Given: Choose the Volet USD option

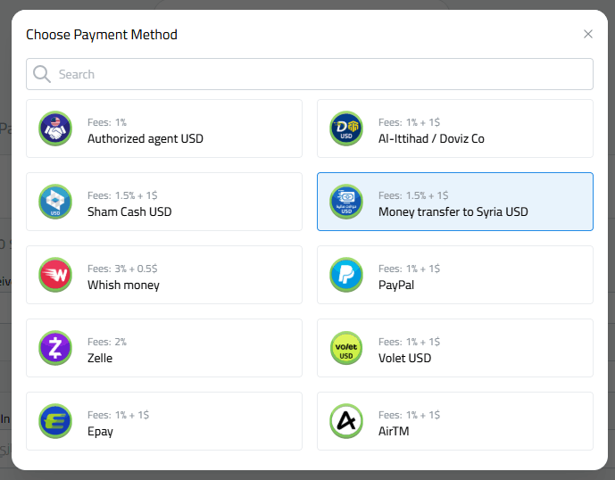Looking at the screenshot, I should [x=455, y=348].
